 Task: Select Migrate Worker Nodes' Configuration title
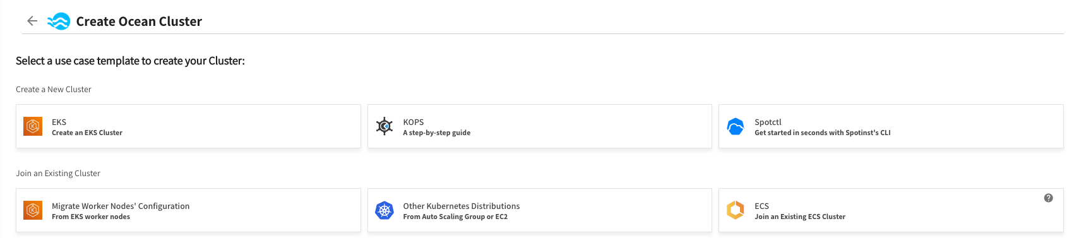pos(121,206)
